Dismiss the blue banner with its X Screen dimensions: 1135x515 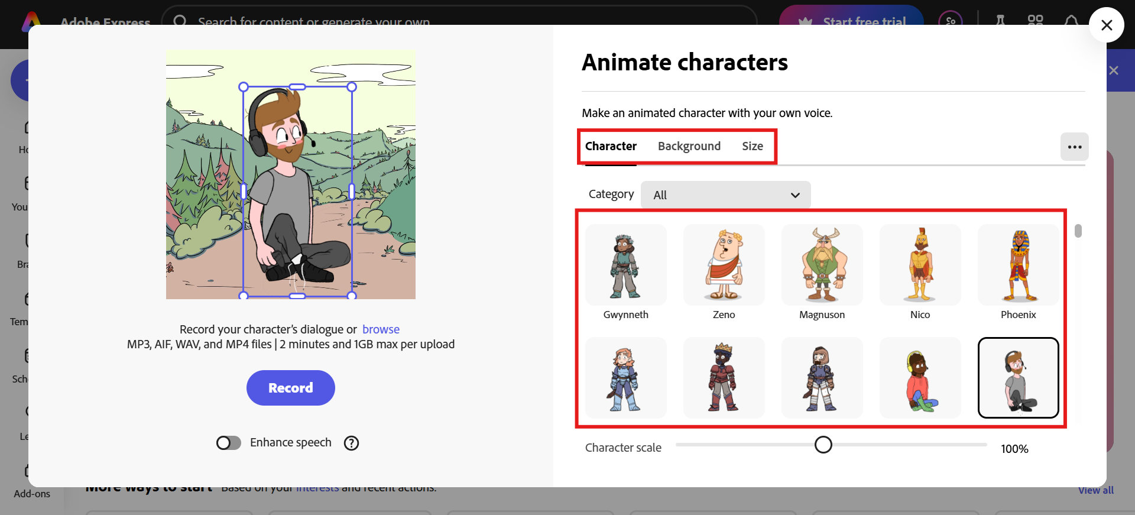(1114, 70)
